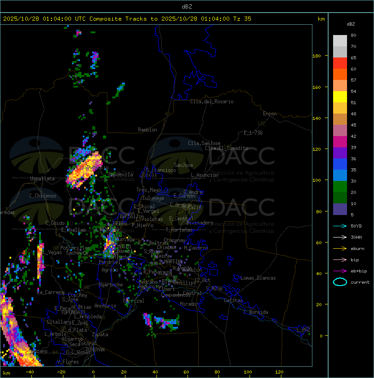Image resolution: width=374 pixels, height=378 pixels.
Task: Click the 'C_Guido' place label
Action: (55, 223)
